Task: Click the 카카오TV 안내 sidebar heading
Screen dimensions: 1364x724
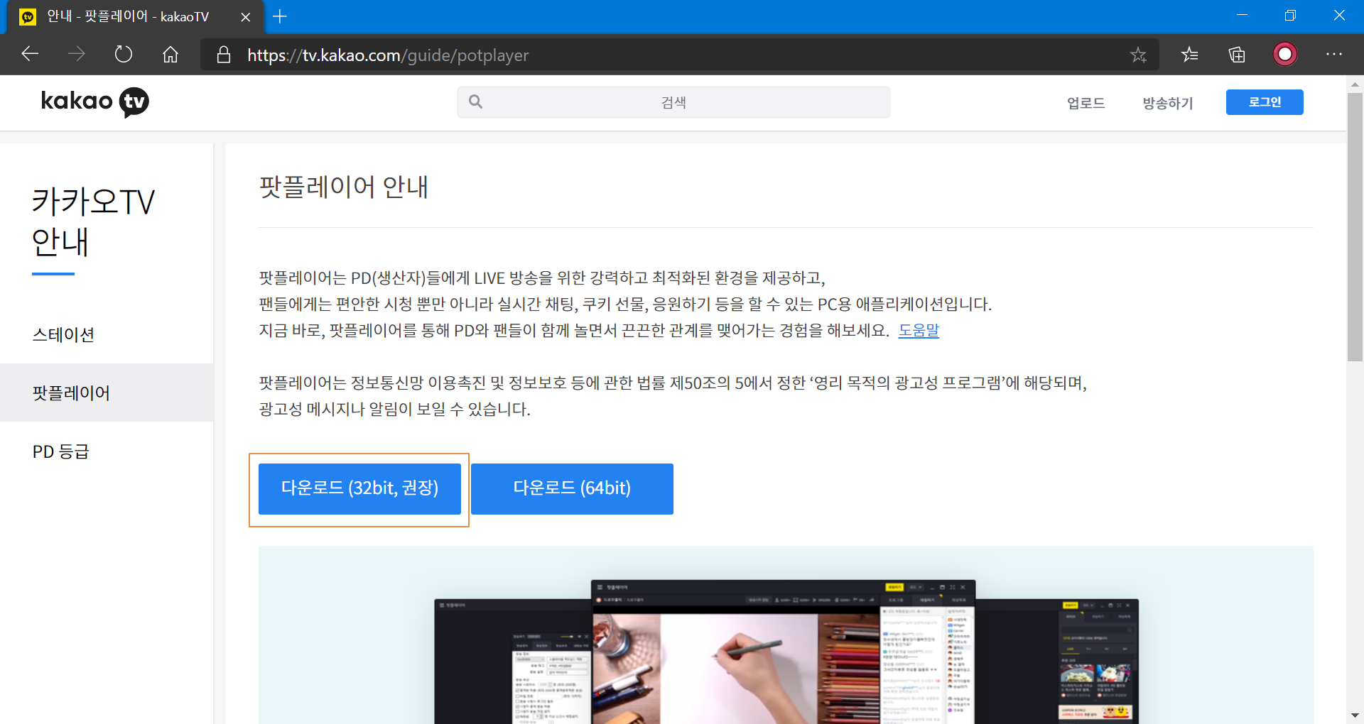Action: point(93,221)
